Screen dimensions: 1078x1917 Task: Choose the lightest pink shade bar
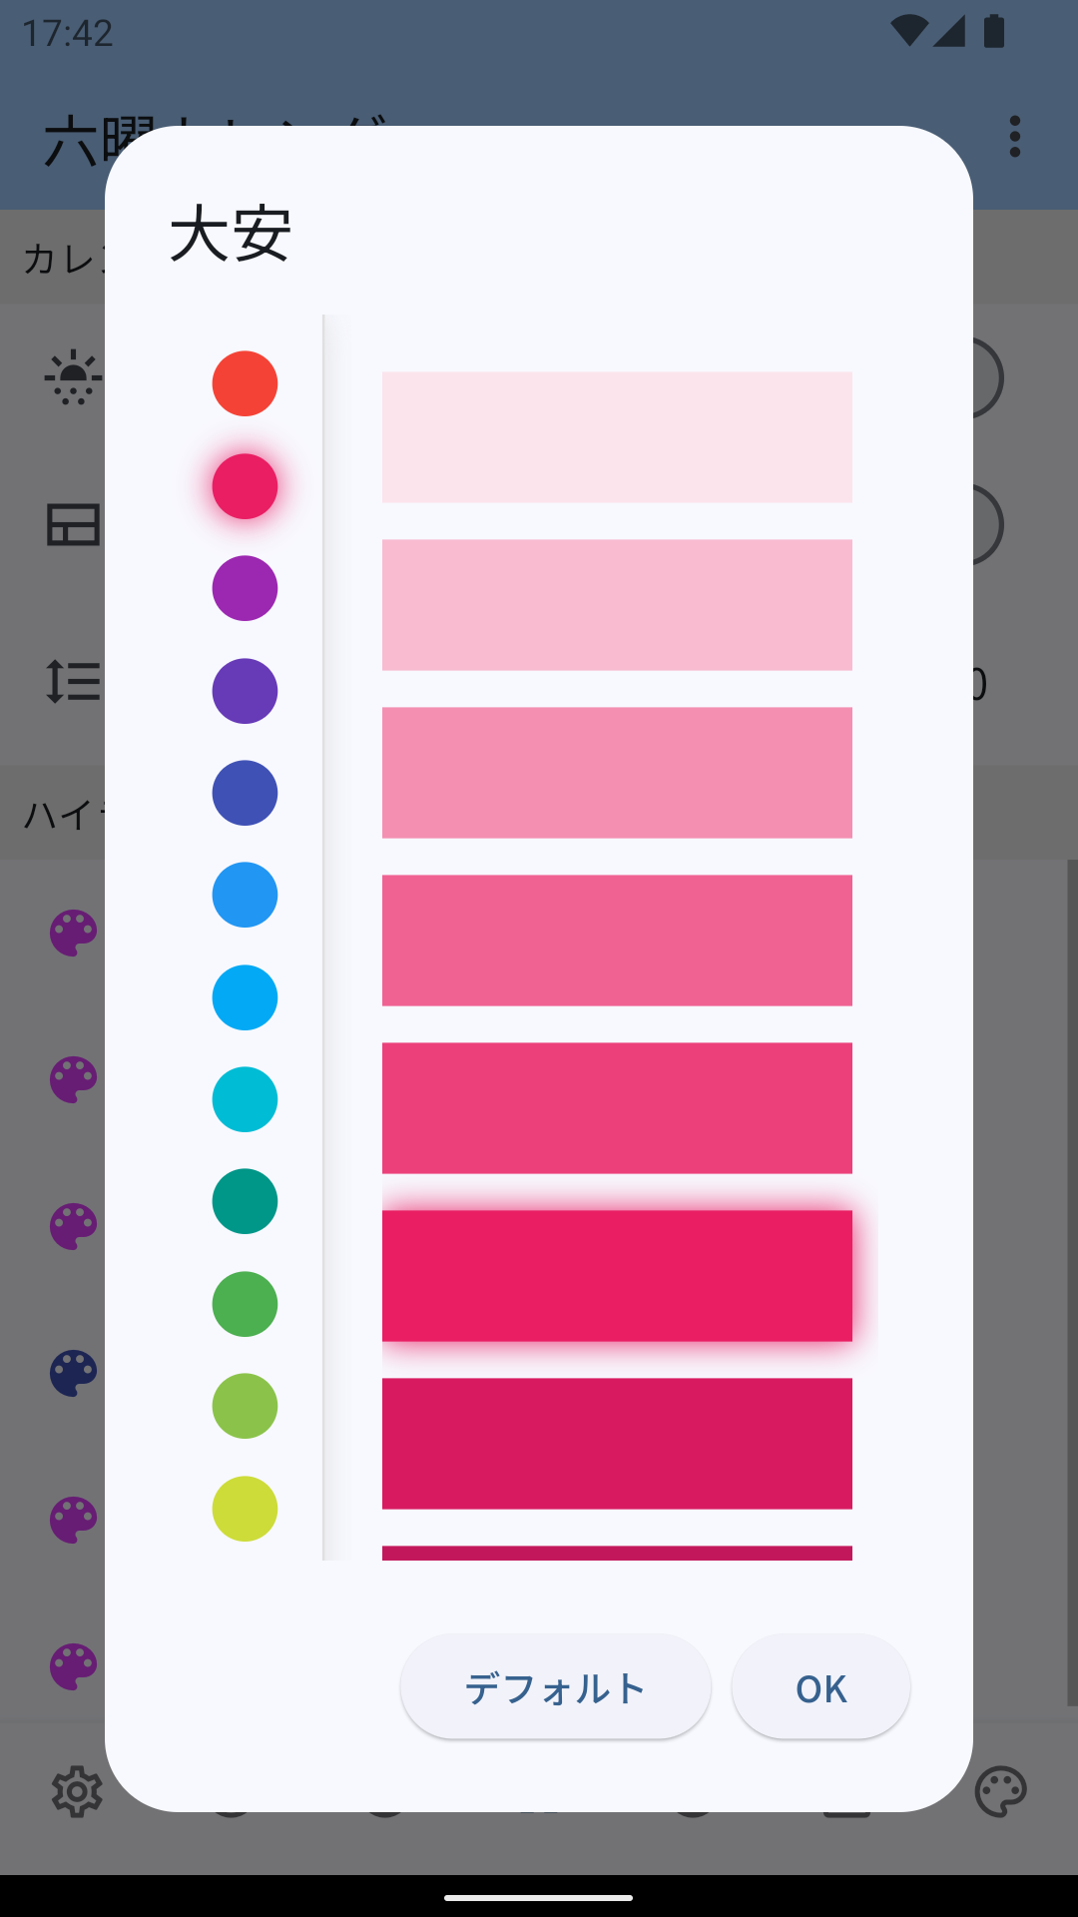617,437
